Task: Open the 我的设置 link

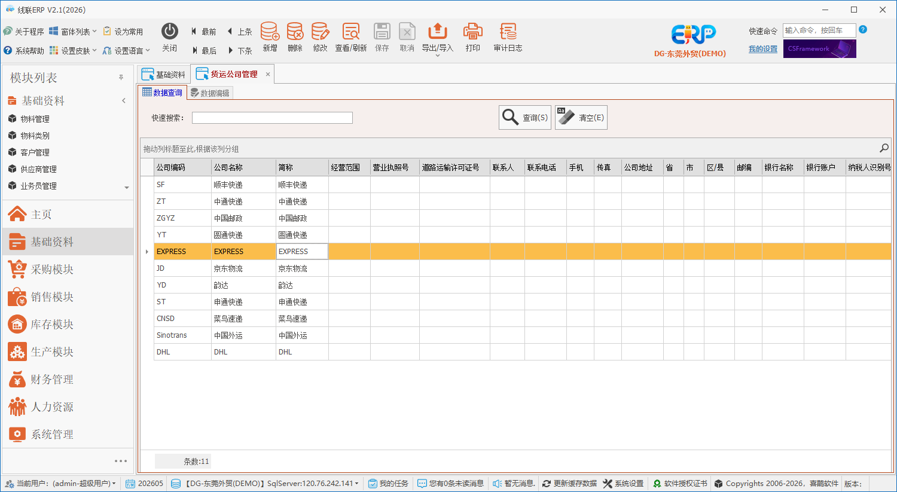Action: coord(763,49)
